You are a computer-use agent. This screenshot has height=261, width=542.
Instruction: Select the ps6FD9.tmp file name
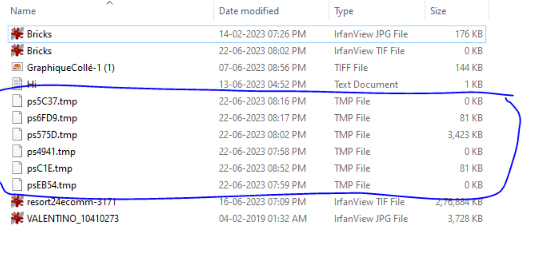pos(52,118)
